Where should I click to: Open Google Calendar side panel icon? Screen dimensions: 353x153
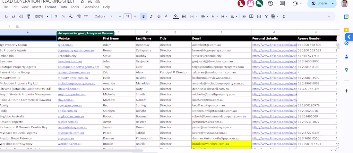346,17
